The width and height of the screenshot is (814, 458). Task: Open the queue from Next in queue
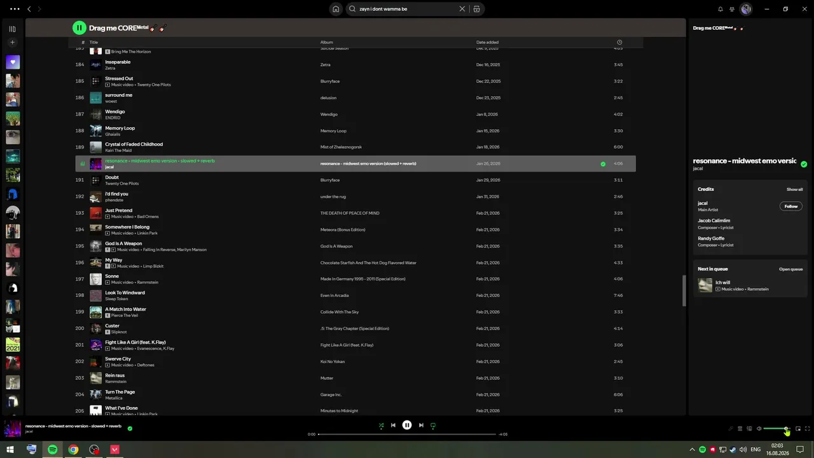tap(790, 269)
